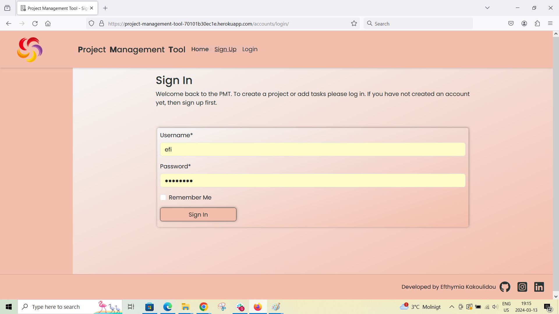Go to the Sign Up menu item
The width and height of the screenshot is (559, 314).
(225, 49)
